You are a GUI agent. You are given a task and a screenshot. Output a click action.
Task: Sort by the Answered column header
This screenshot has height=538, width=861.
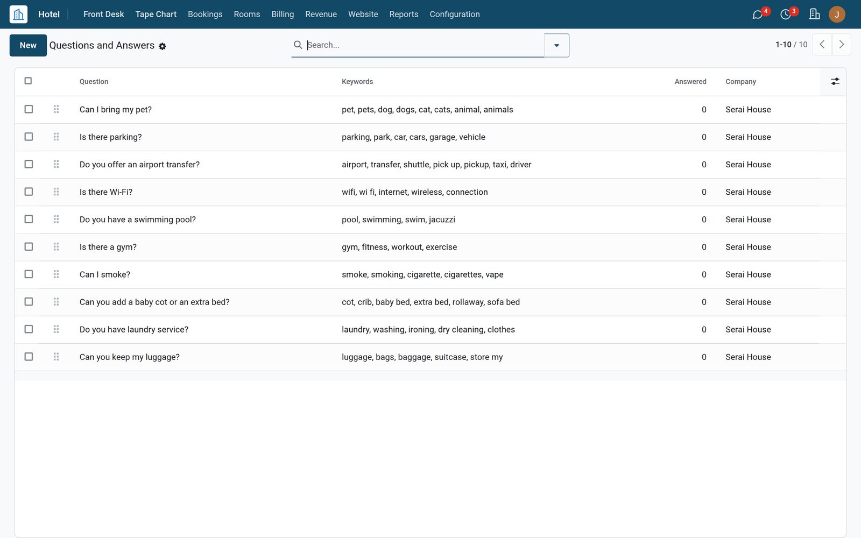[690, 82]
